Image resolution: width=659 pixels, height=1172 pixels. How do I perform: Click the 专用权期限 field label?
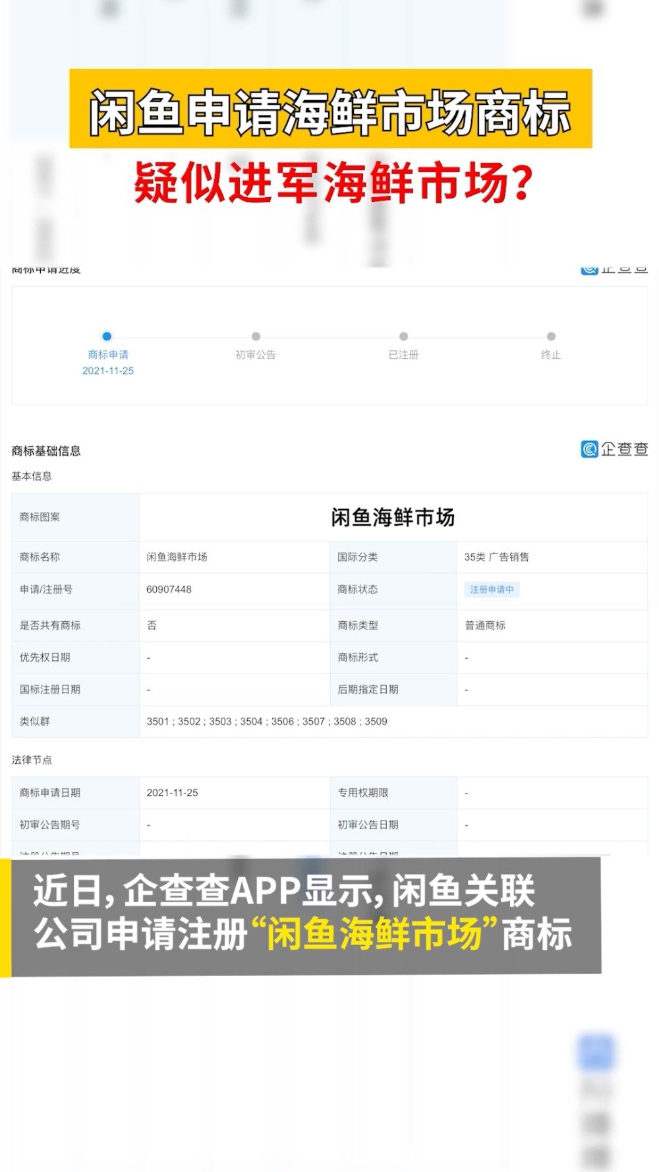click(363, 793)
